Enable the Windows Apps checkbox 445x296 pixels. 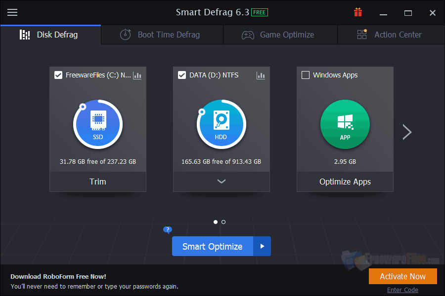(305, 75)
